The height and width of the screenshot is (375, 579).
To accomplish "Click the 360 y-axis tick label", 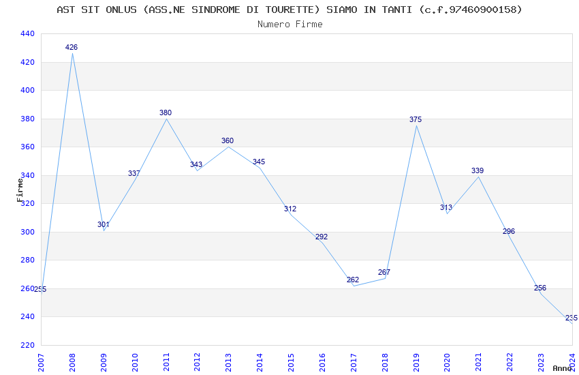I will 28,147.
